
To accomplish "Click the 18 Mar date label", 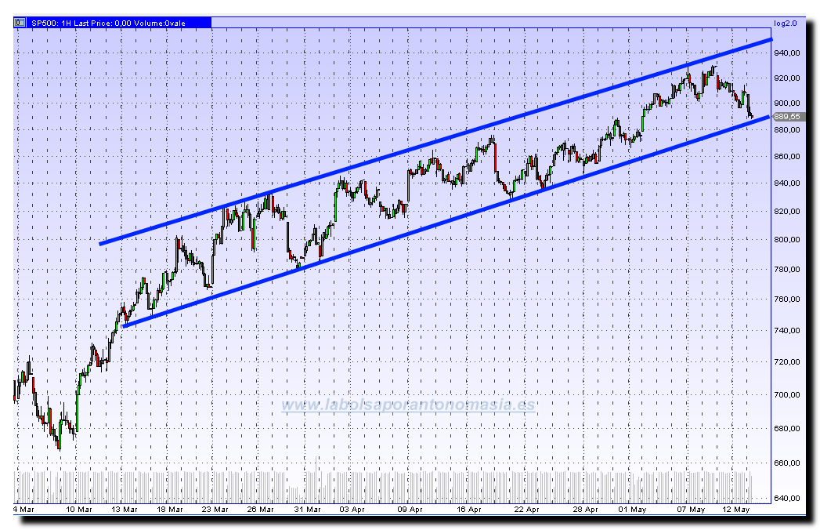I will [170, 509].
